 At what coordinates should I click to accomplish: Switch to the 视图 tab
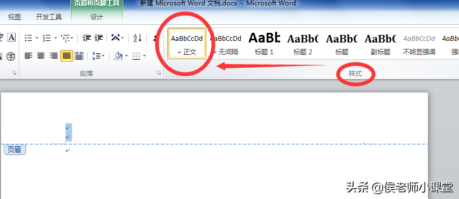[15, 17]
